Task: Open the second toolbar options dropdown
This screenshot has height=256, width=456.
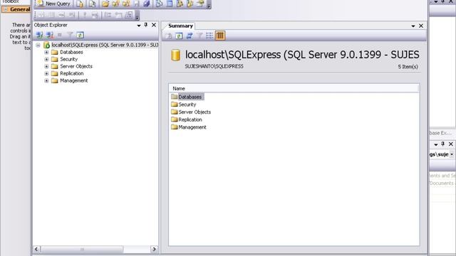Action: point(137,16)
